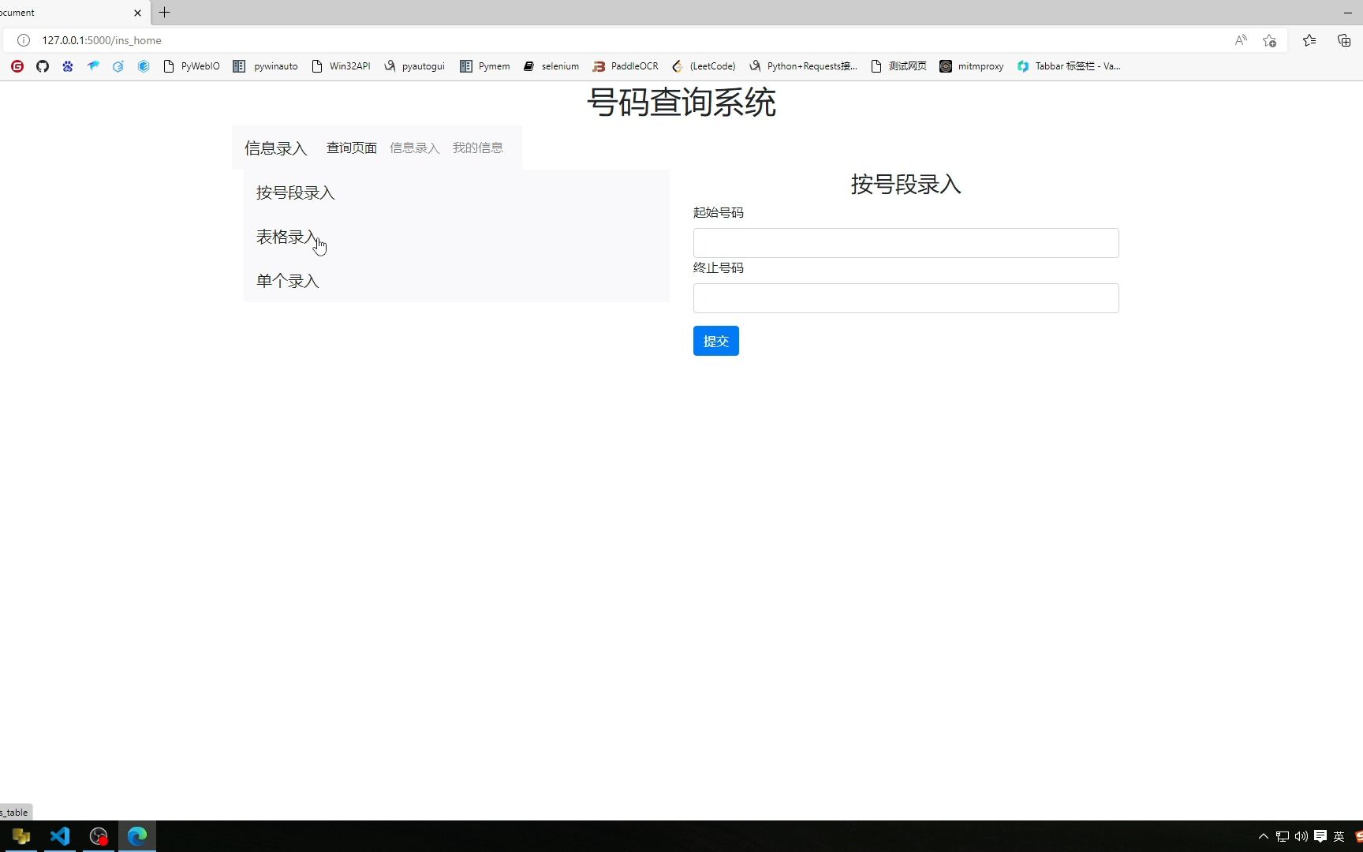This screenshot has width=1363, height=852.
Task: Click the site information icon in address bar
Action: (24, 40)
